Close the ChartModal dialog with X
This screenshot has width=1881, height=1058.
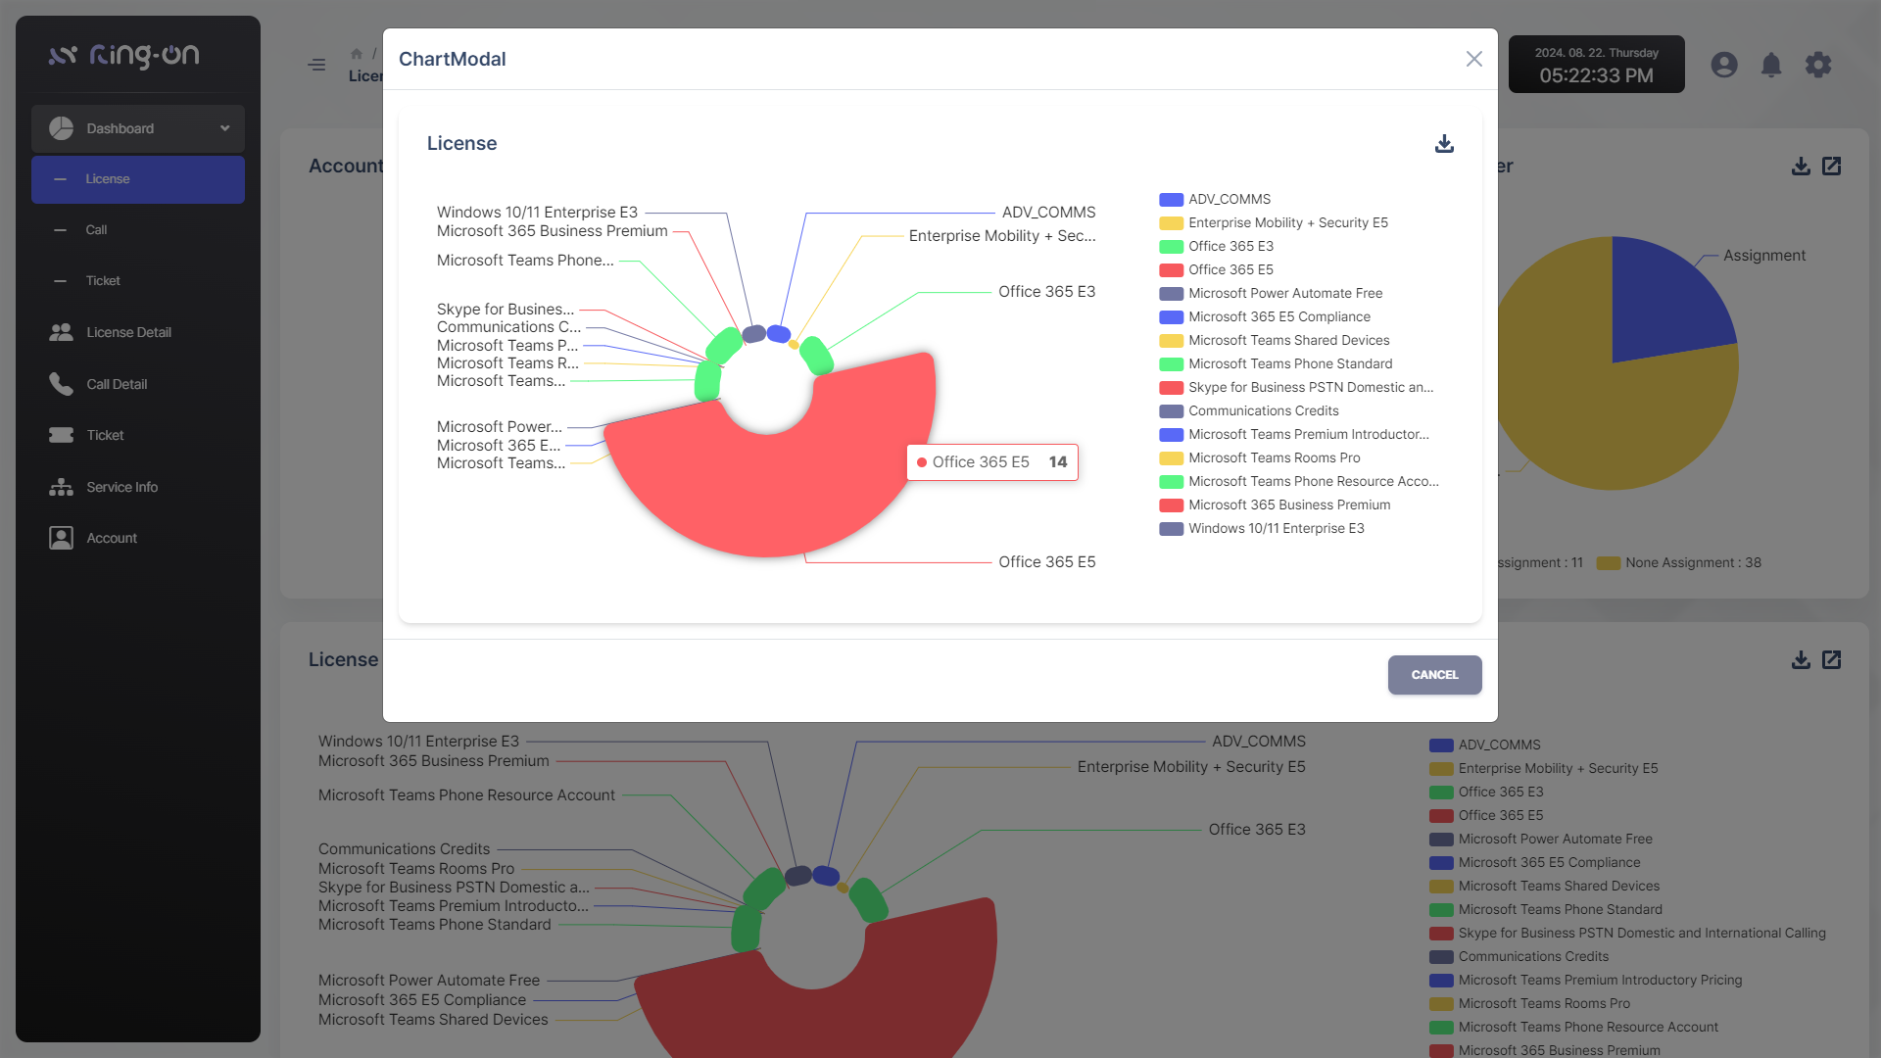[x=1473, y=59]
